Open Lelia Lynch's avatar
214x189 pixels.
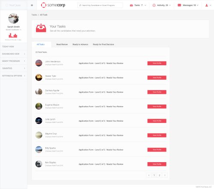39,121
